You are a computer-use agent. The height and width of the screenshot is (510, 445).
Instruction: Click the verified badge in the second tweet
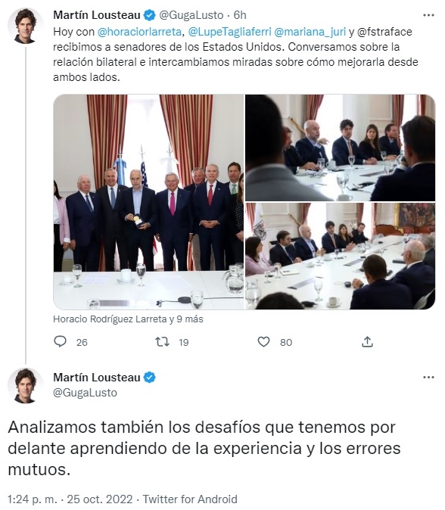(150, 378)
